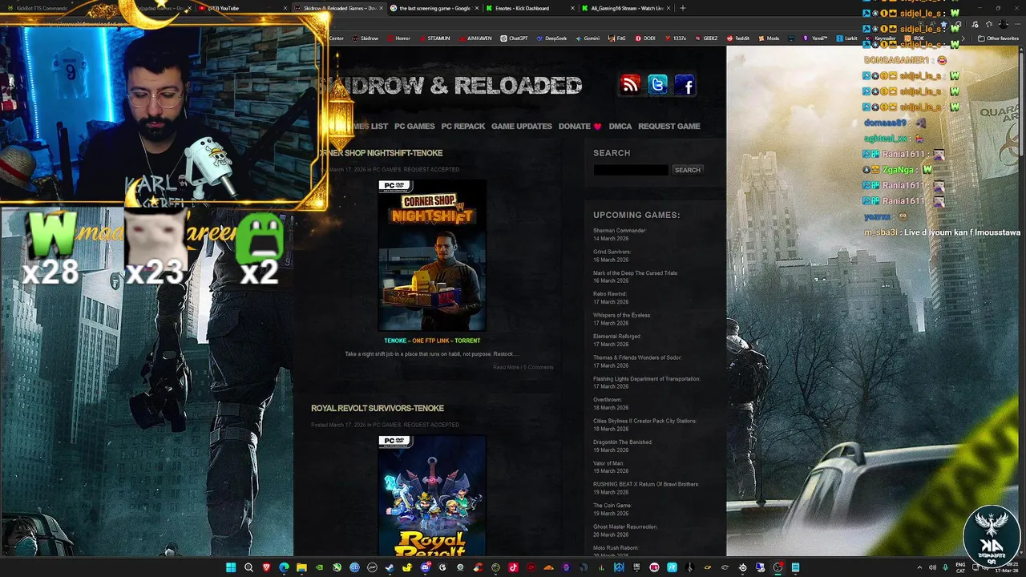Open SoundCloud from the taskbar

(x=548, y=567)
